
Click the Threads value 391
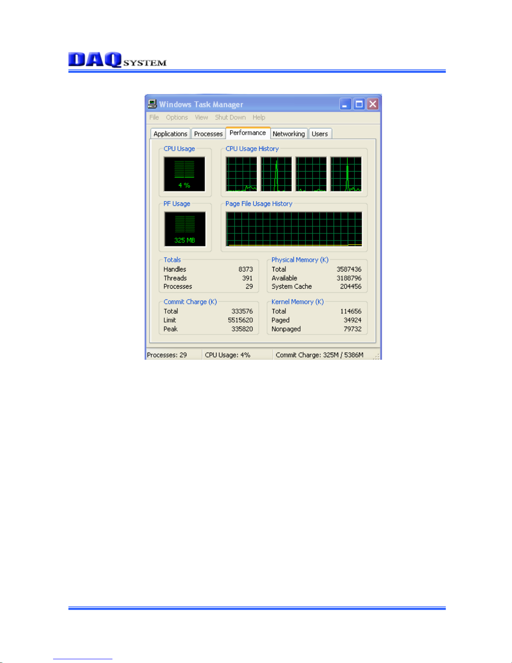pos(247,278)
